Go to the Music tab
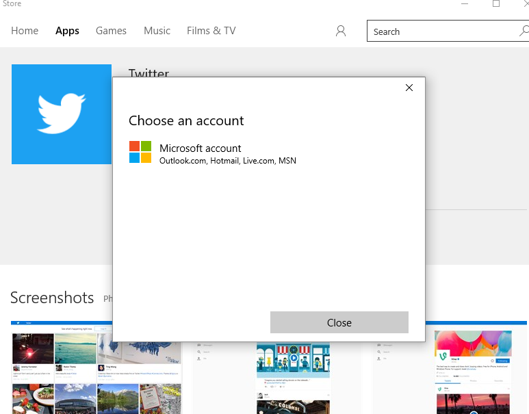Viewport: 529px width, 414px height. [x=157, y=31]
